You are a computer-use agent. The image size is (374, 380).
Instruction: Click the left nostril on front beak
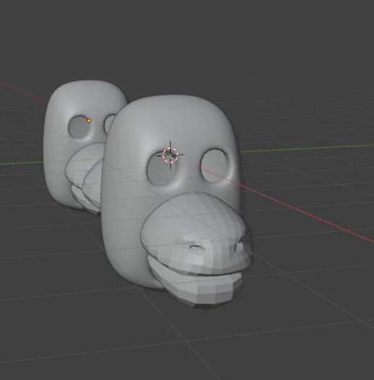[x=197, y=248]
